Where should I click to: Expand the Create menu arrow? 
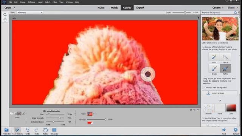point(223,8)
